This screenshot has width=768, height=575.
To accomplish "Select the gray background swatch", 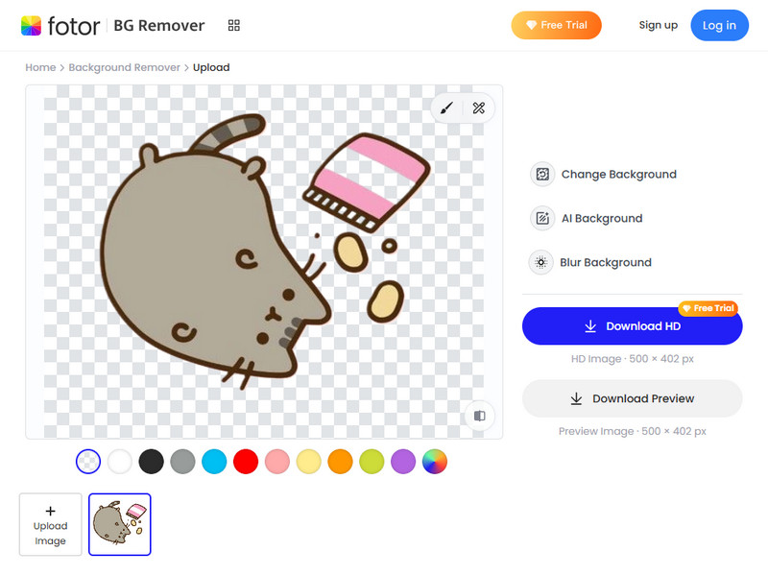I will (182, 462).
